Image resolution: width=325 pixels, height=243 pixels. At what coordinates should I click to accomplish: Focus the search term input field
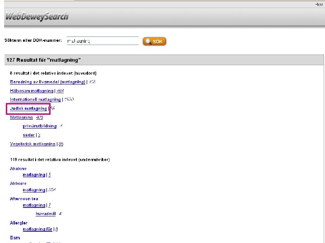(102, 40)
